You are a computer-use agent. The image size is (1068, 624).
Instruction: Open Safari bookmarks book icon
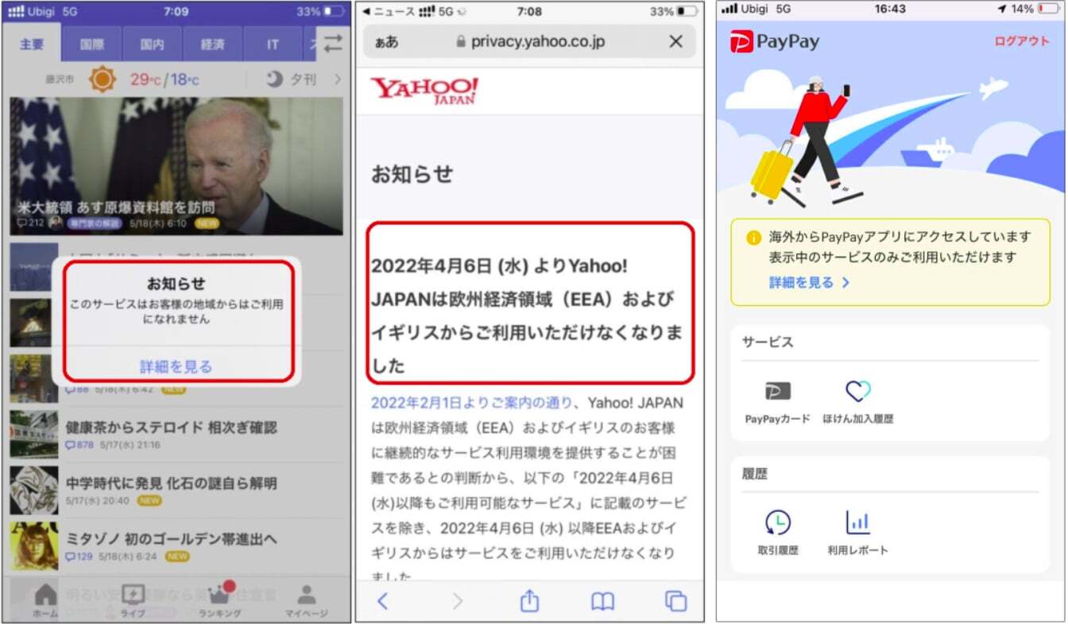[602, 601]
